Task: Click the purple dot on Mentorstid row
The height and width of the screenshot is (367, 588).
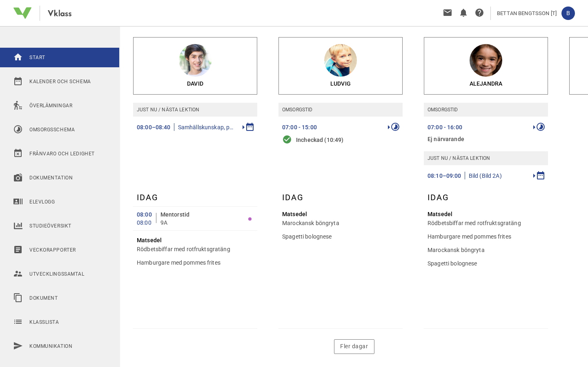Action: coord(250,219)
